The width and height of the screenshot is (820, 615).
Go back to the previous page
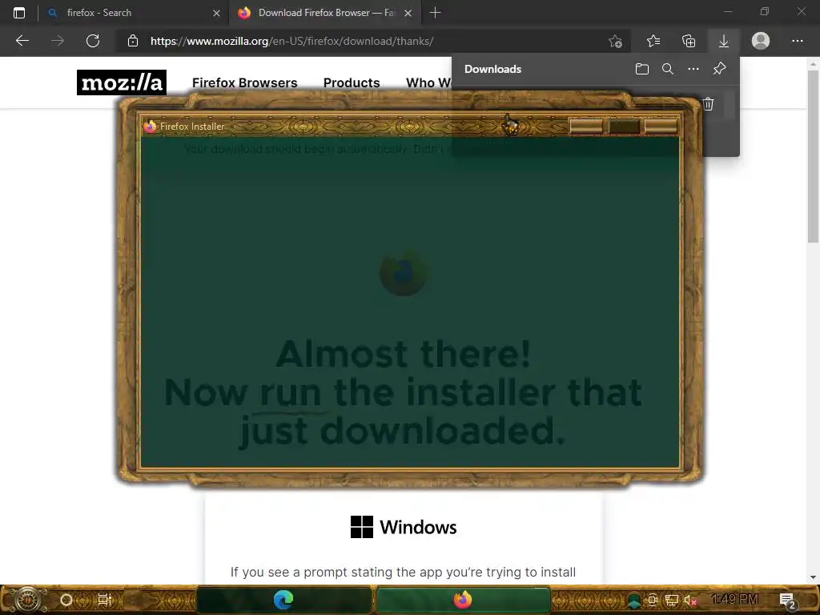(x=22, y=41)
